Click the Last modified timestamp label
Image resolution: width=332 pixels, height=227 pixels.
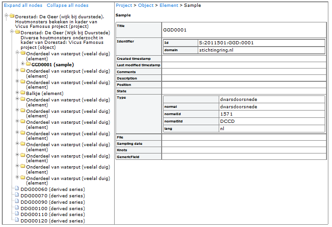pyautogui.click(x=138, y=65)
